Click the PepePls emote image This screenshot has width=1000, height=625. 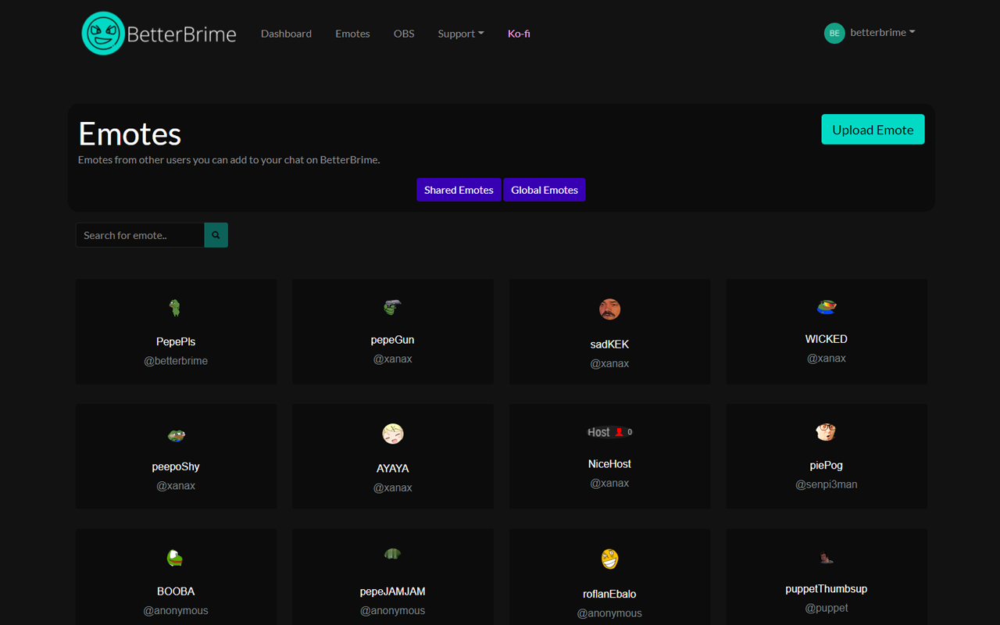click(x=176, y=308)
